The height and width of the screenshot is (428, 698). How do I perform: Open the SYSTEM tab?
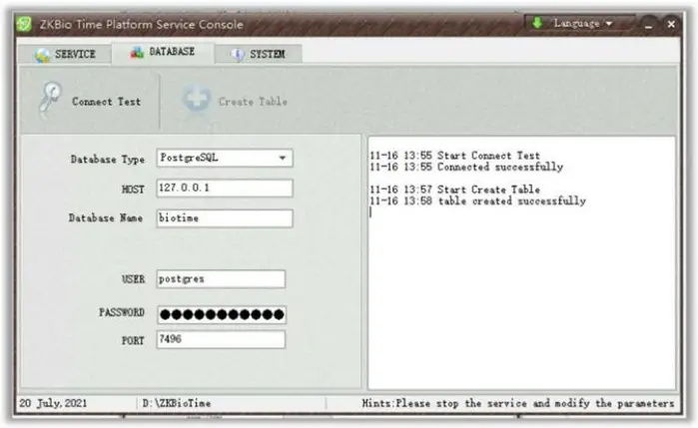(x=259, y=54)
